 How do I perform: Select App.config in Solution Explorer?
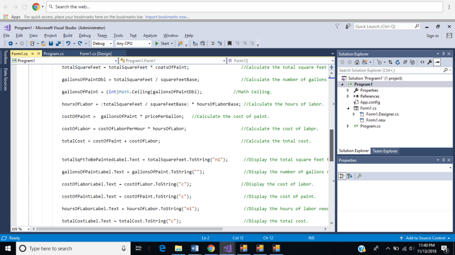click(370, 102)
